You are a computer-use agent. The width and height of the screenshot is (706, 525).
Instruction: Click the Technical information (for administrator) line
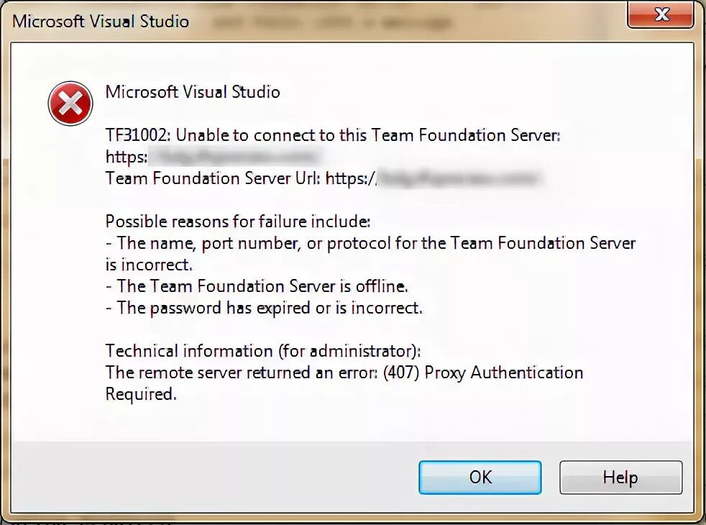[263, 351]
